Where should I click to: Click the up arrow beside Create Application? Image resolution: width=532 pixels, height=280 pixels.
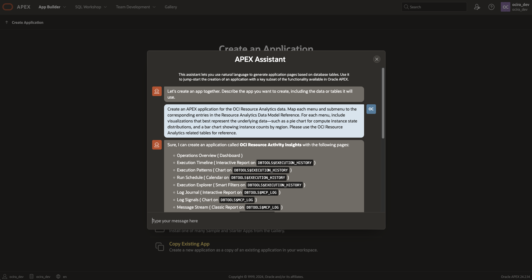7,22
